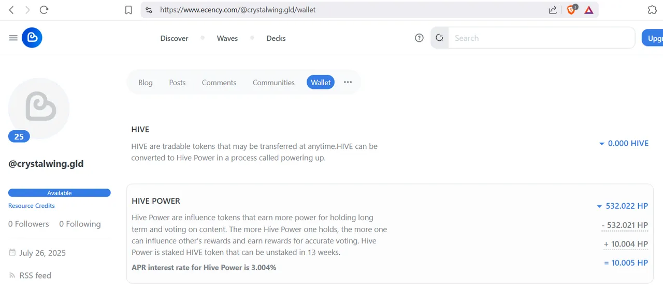
Task: Click the RSS feed link text
Action: (35, 275)
